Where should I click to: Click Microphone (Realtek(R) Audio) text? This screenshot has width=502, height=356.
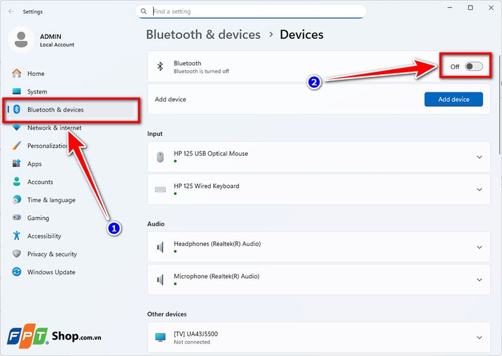[x=216, y=276]
